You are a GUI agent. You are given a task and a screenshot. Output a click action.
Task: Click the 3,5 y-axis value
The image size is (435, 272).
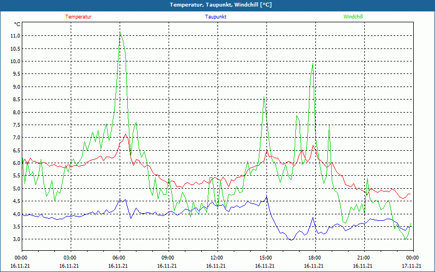(16, 226)
